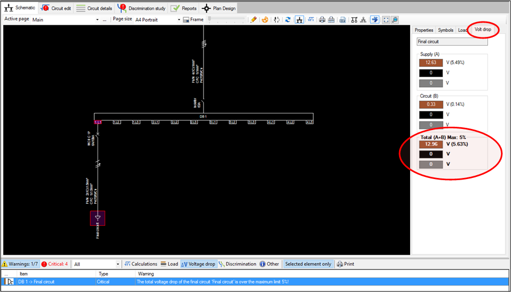Select the Volt drop side panel tab
The image size is (511, 292).
click(x=482, y=29)
